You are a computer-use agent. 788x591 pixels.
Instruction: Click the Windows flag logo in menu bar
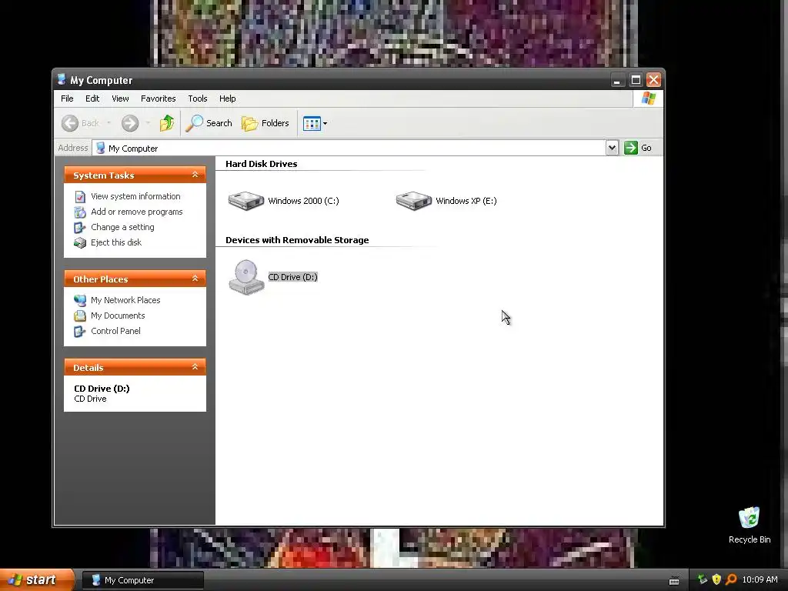[648, 98]
